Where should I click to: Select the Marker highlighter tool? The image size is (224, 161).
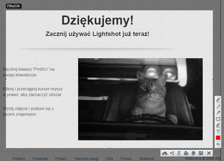pyautogui.click(x=218, y=125)
